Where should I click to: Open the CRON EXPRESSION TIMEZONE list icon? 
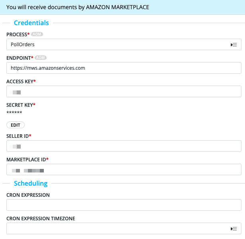coord(234,229)
